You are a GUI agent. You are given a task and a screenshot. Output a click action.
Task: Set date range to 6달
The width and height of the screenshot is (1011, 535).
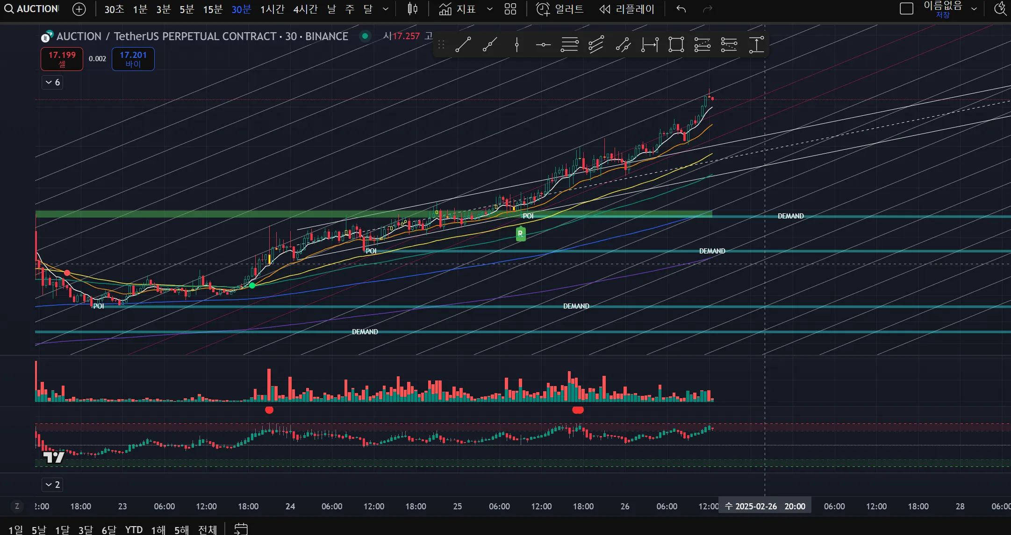pyautogui.click(x=109, y=530)
